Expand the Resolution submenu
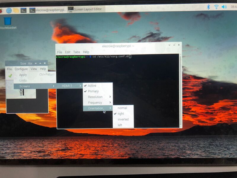The image size is (237, 178). [95, 97]
